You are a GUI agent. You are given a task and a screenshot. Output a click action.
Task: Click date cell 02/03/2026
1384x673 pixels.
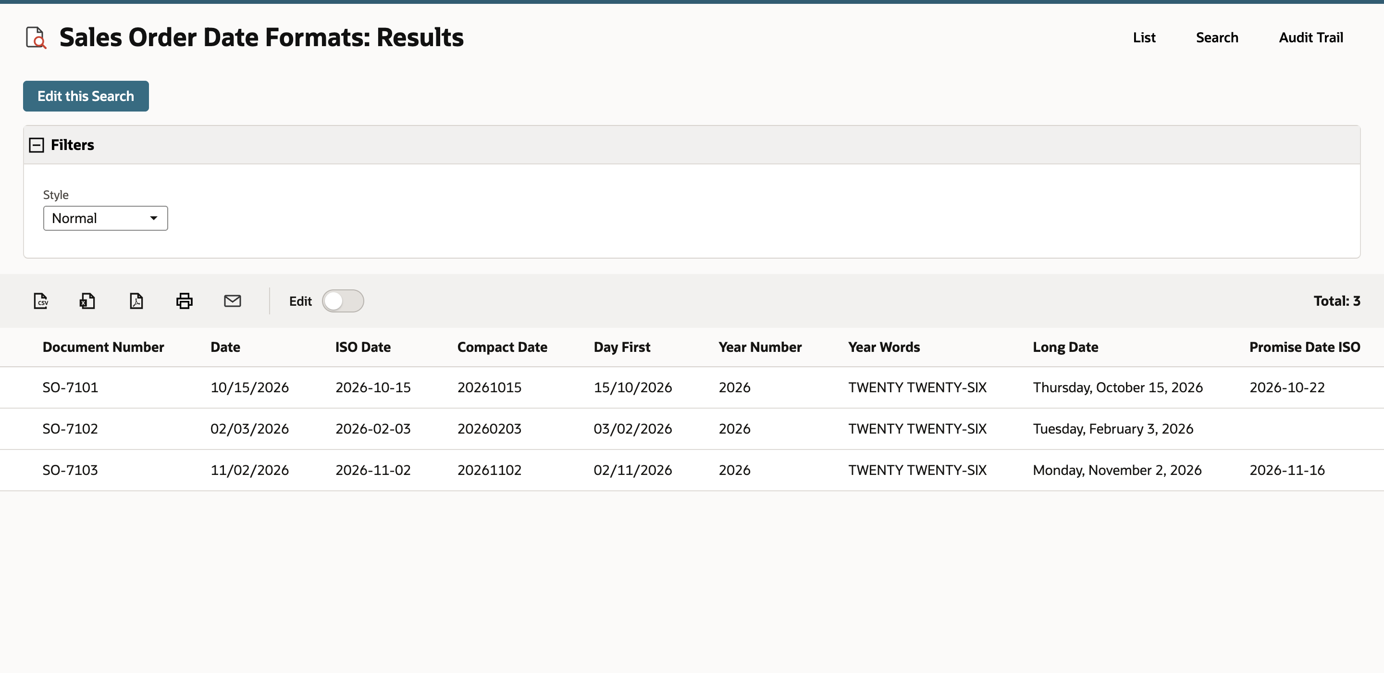click(x=250, y=429)
